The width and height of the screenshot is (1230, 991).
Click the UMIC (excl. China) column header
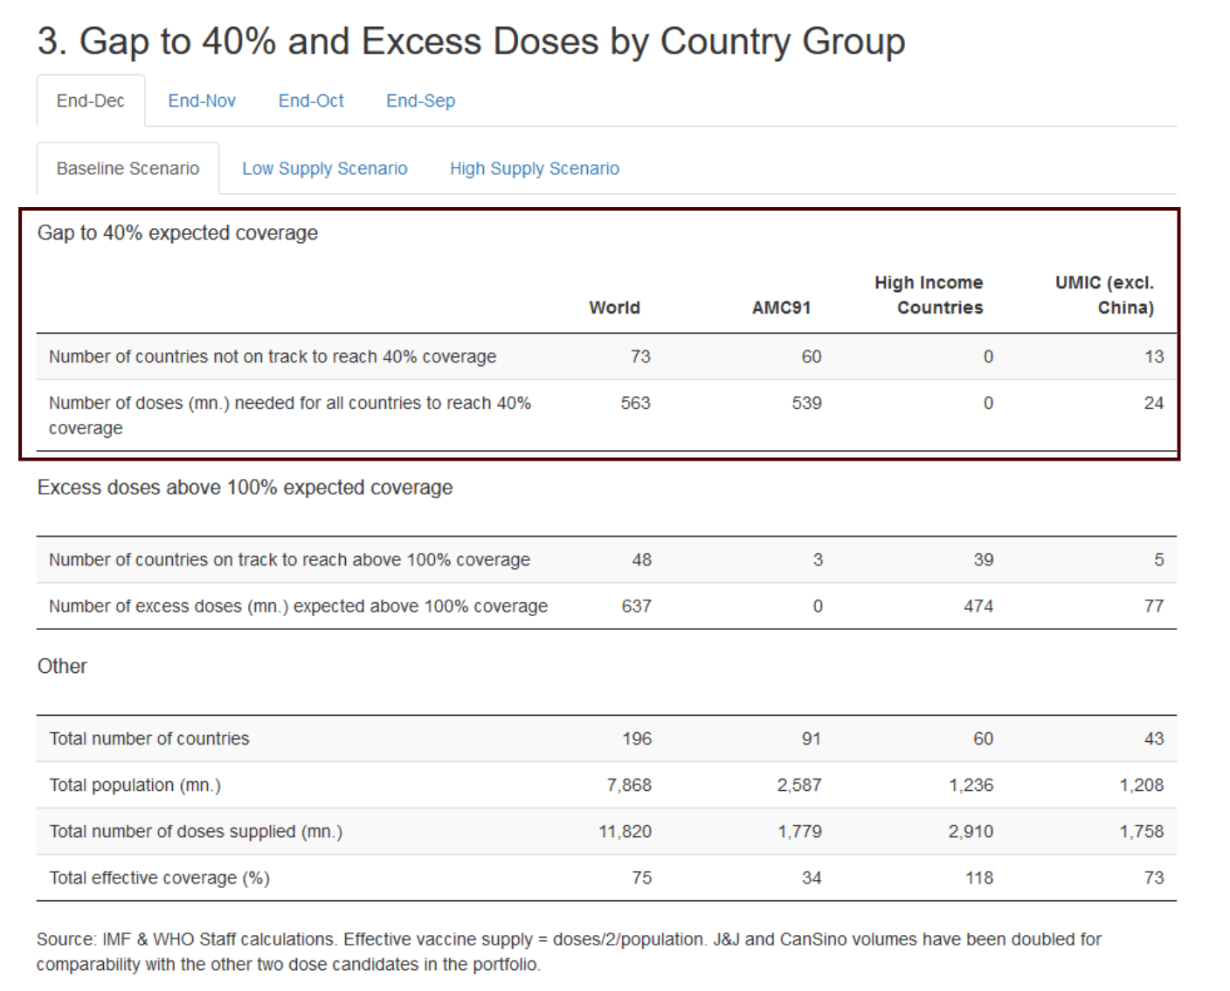point(1104,295)
